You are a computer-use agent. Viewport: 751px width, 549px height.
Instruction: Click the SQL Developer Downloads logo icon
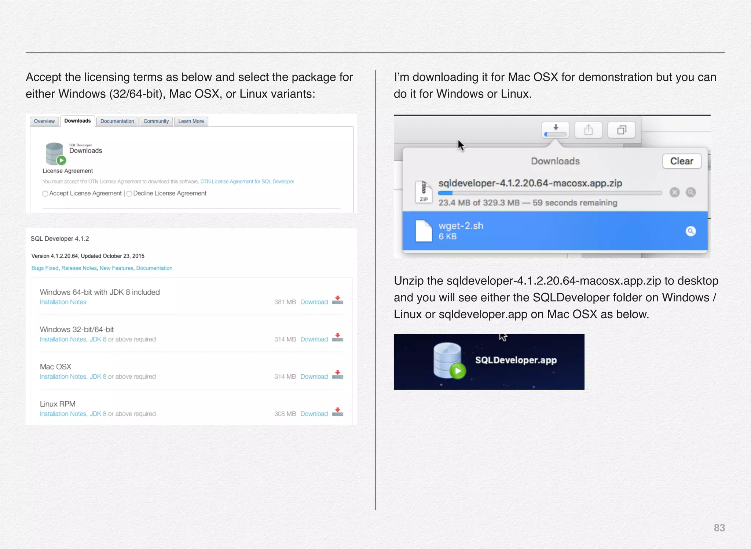55,154
